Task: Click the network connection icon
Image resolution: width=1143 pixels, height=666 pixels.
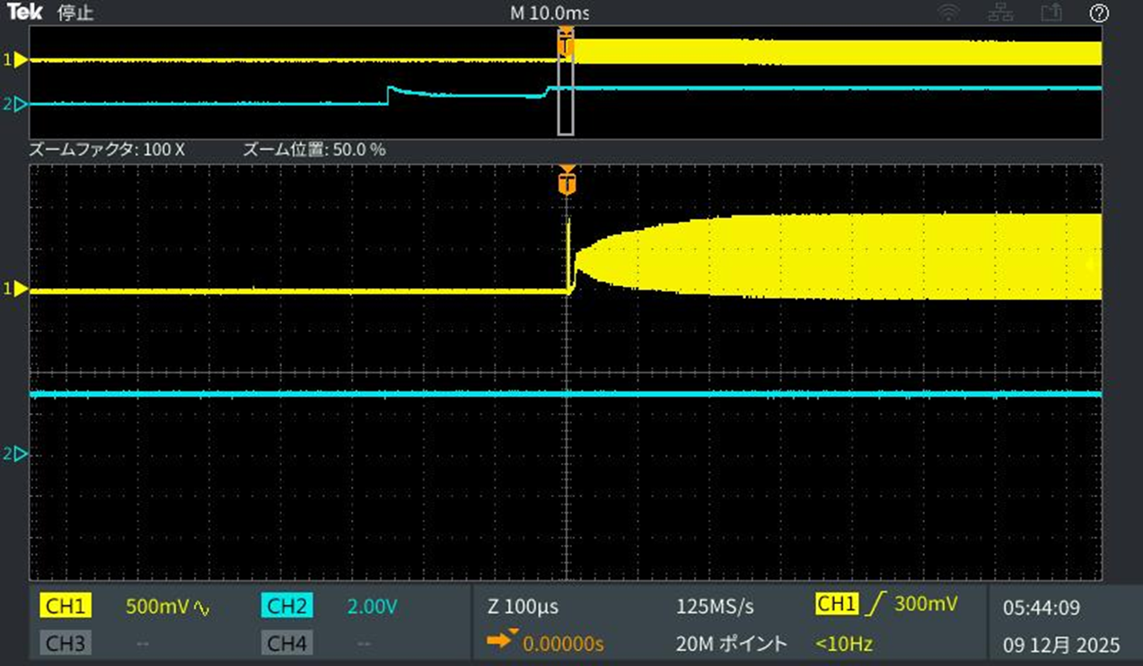Action: pyautogui.click(x=999, y=13)
